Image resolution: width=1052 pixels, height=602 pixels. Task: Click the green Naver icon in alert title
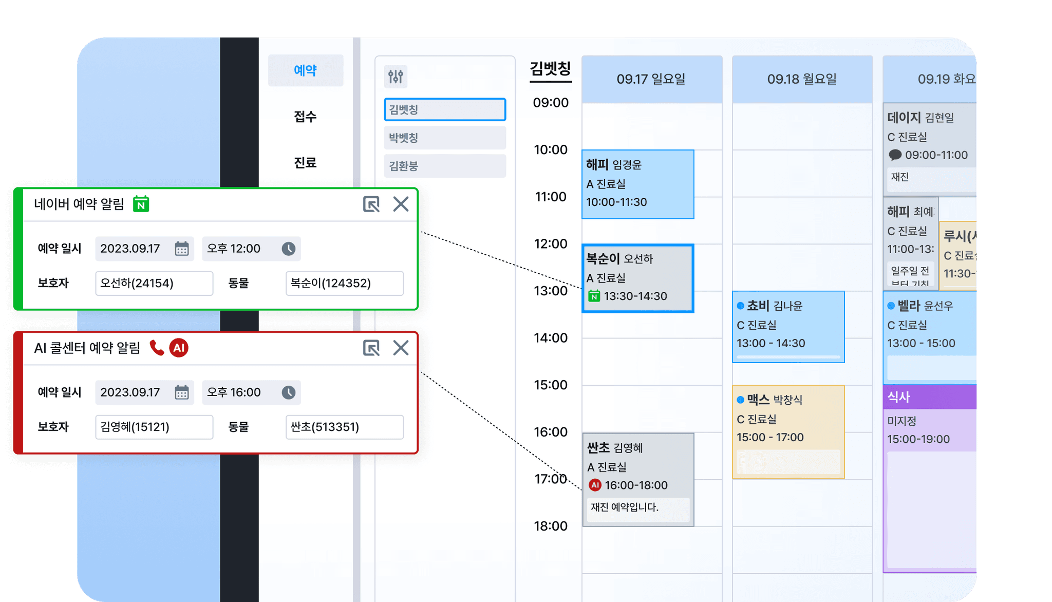(x=141, y=204)
